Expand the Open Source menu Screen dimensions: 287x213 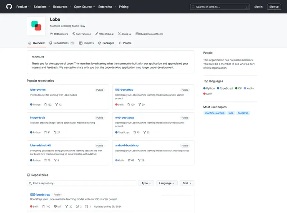[84, 7]
